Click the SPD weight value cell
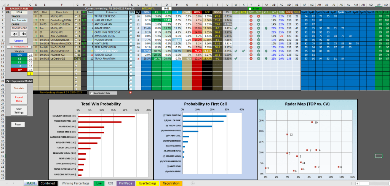This screenshot has width=390, height=186. 30,55
